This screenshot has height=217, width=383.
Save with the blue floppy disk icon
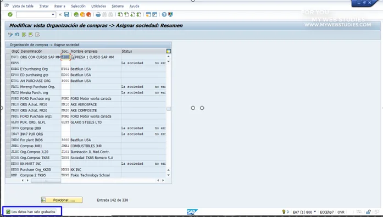(66, 15)
